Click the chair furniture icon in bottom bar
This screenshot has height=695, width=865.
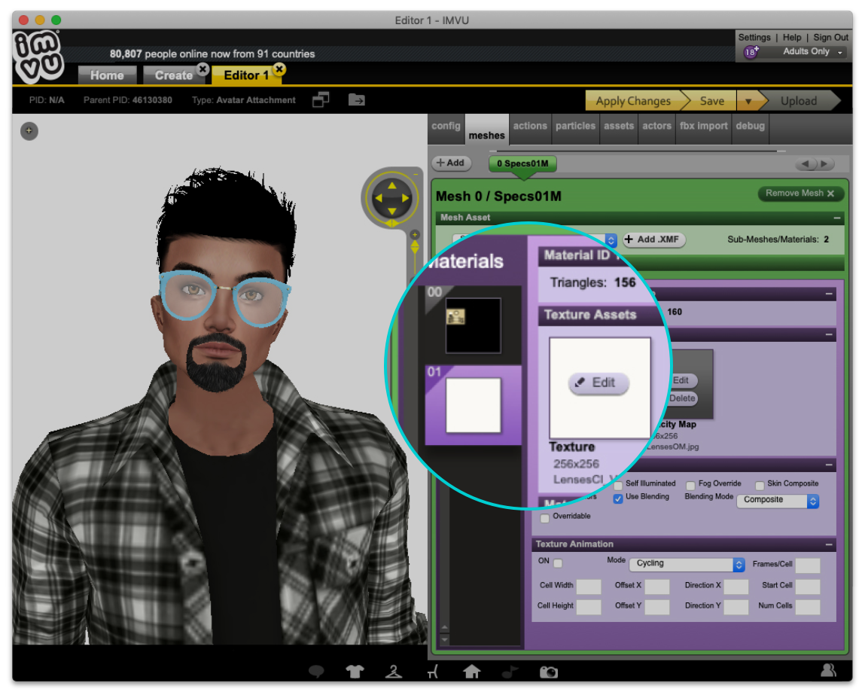click(433, 672)
